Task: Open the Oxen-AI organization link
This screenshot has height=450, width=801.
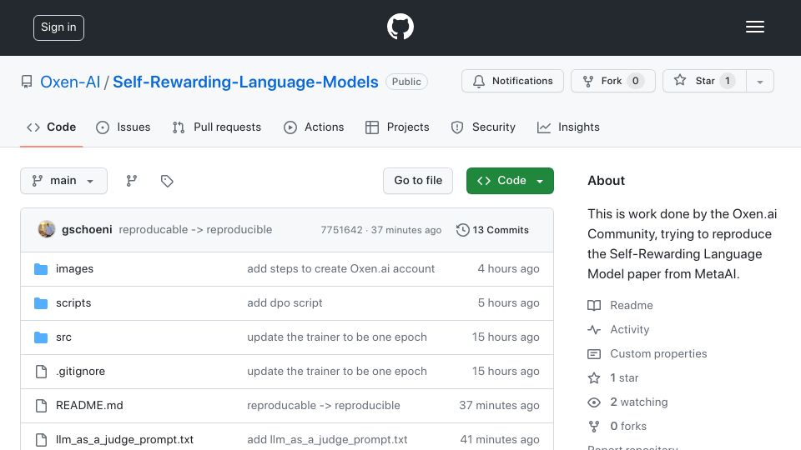Action: [70, 82]
